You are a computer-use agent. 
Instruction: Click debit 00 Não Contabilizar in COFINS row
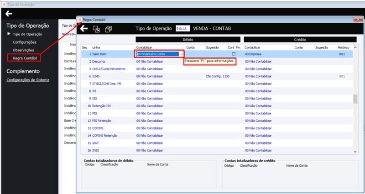(150, 128)
